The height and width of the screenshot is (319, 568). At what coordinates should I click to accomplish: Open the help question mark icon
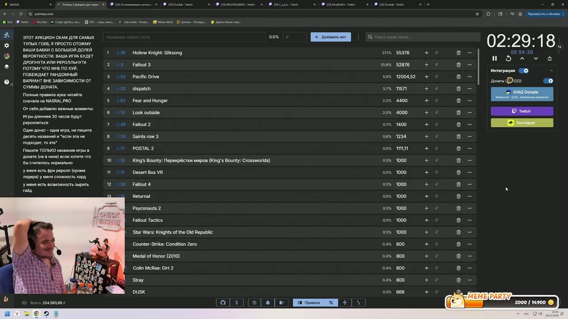(x=7, y=82)
